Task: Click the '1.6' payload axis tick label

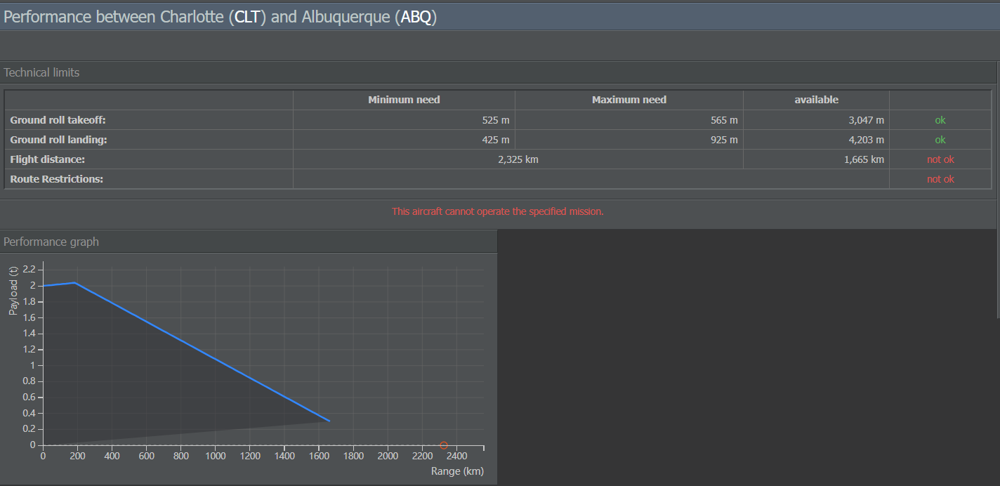Action: (29, 317)
